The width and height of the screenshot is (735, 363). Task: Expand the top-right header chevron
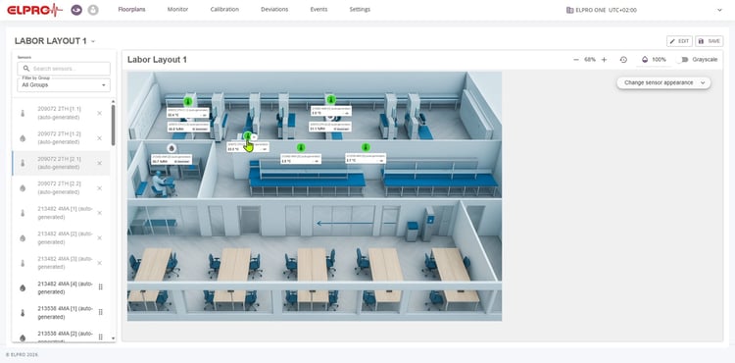pyautogui.click(x=719, y=10)
